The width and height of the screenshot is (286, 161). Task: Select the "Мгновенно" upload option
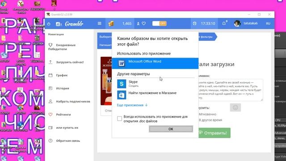207,114
